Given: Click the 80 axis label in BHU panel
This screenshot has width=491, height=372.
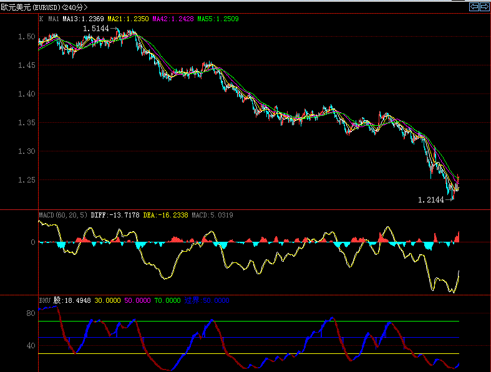Looking at the screenshot, I should pyautogui.click(x=31, y=313).
